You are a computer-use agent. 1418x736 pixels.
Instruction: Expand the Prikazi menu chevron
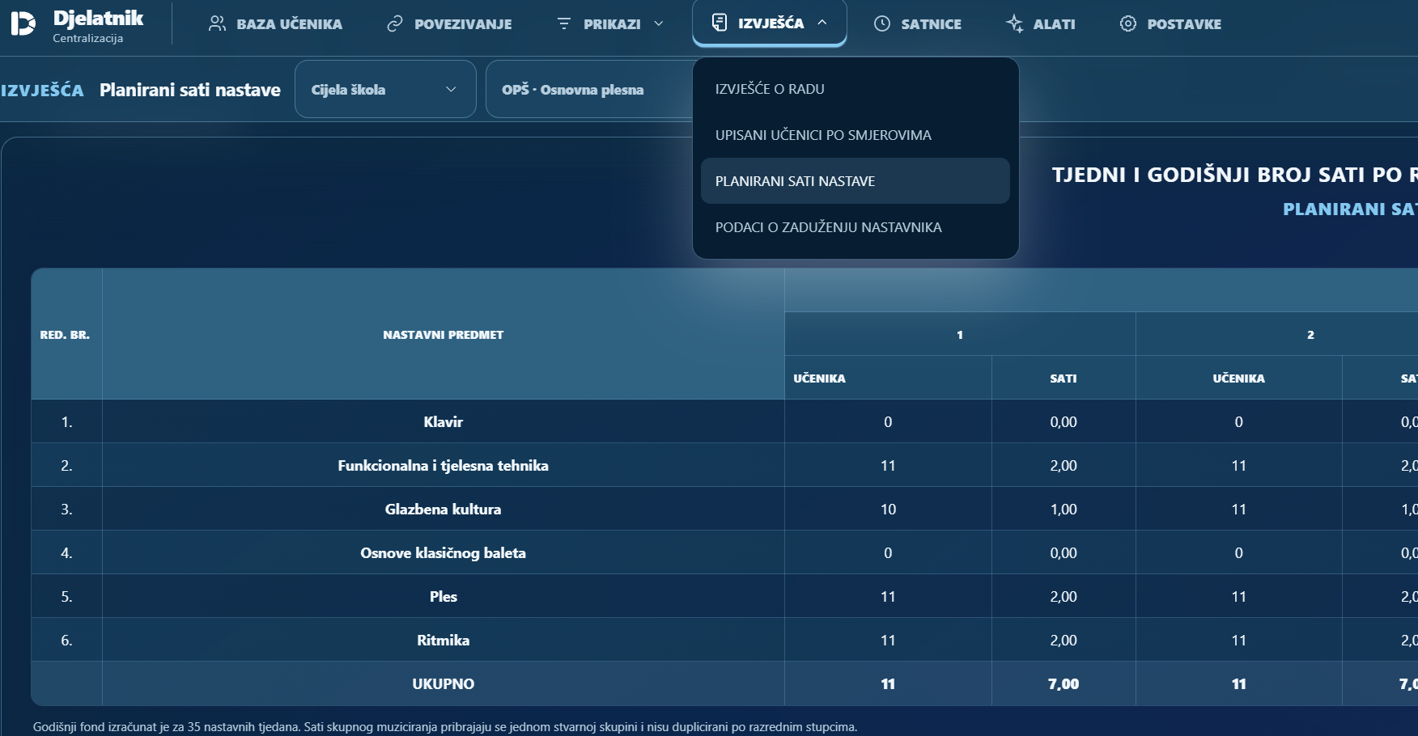click(659, 23)
